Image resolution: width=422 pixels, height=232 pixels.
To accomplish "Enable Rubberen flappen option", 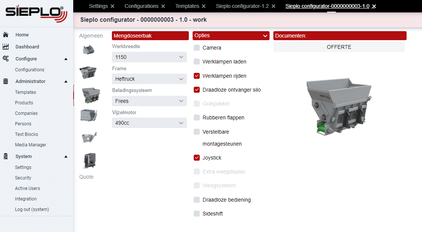I will 197,118.
